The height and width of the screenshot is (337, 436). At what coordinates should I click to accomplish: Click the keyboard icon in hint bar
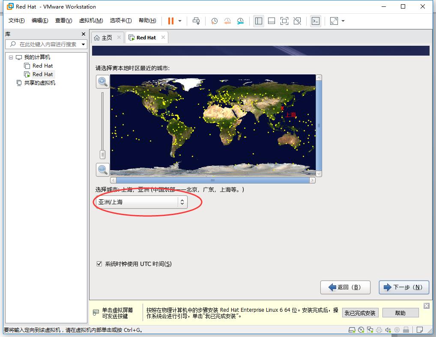click(96, 313)
